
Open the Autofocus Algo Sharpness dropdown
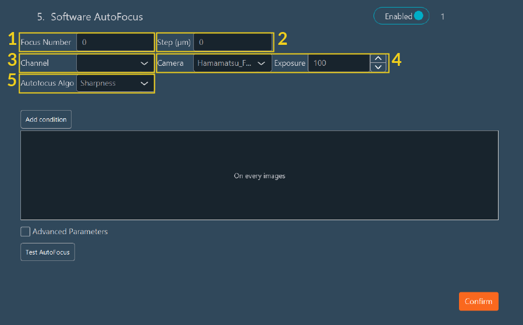[115, 83]
